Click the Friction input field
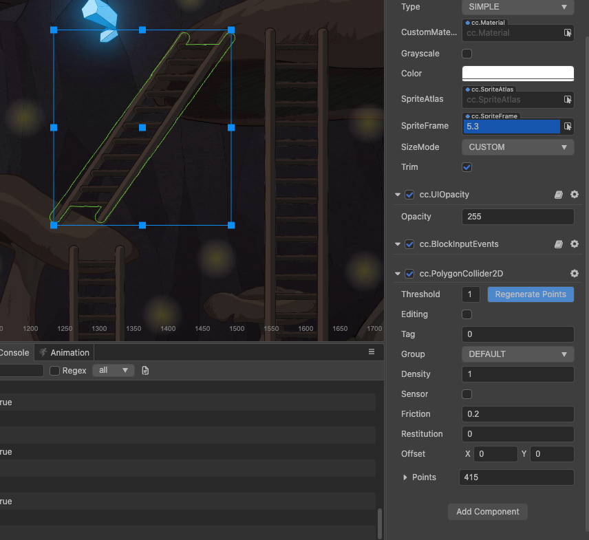Image resolution: width=589 pixels, height=540 pixels. click(x=517, y=414)
